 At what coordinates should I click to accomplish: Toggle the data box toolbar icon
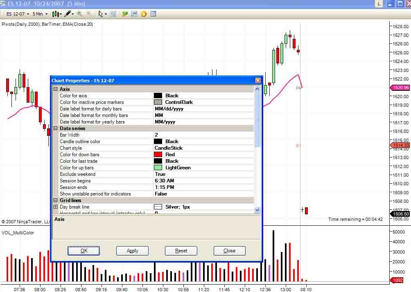[113, 14]
